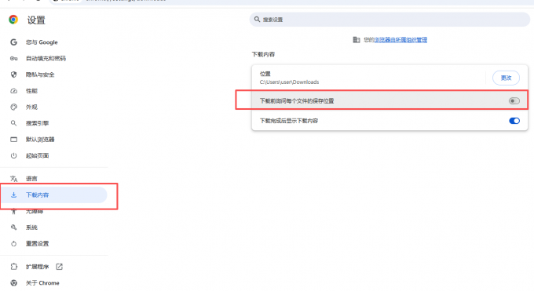Click the key icon for 自动填充和密码
The height and width of the screenshot is (291, 534).
pos(13,59)
